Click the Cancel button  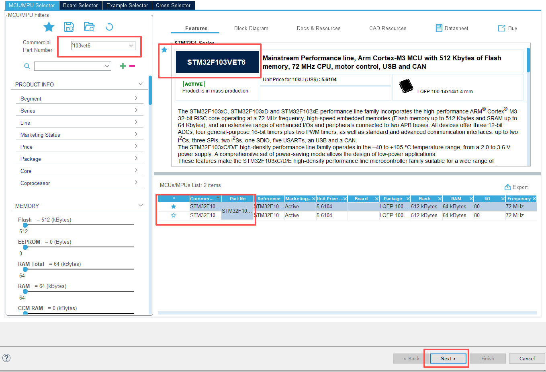pos(527,358)
